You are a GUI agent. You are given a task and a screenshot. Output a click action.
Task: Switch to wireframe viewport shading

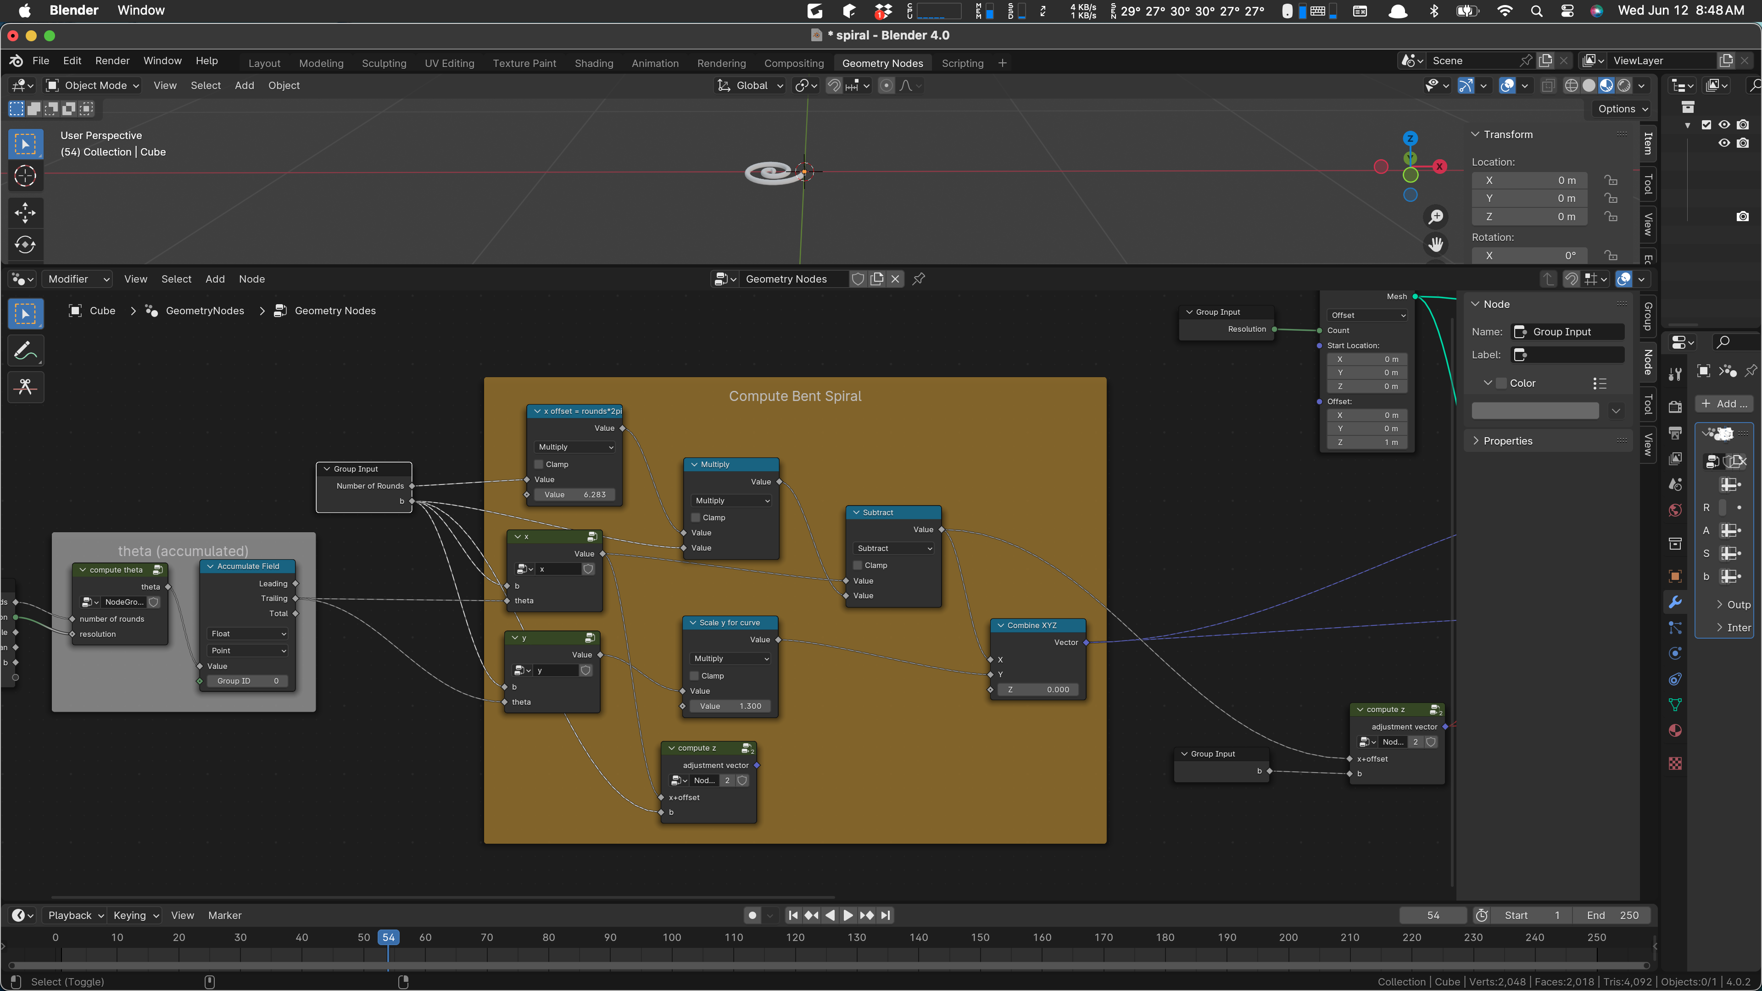tap(1572, 85)
